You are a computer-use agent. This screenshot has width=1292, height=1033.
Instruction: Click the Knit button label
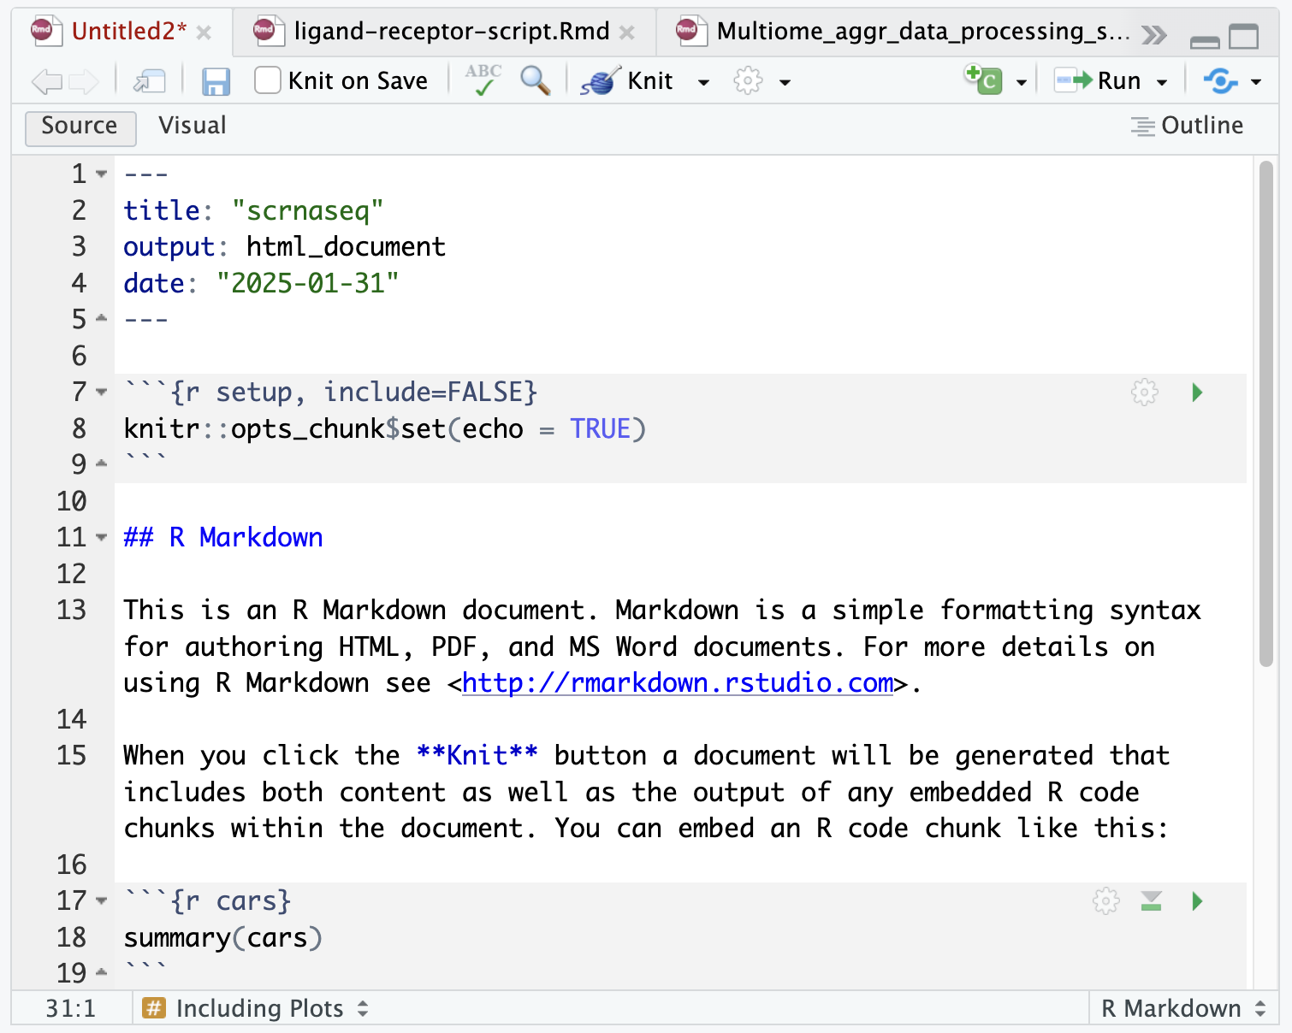point(650,81)
